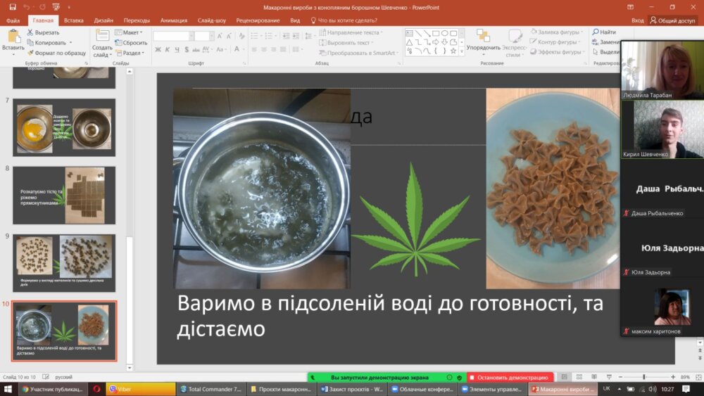Toggle center text alignment
Viewport: 704px width, 396px height.
click(x=263, y=49)
